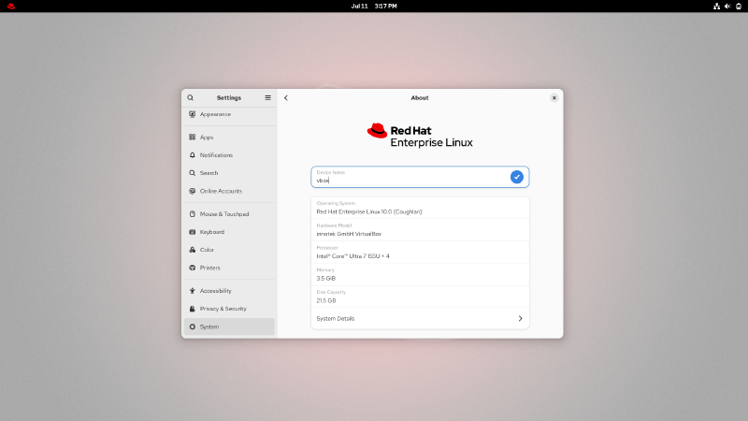
Task: Click the Accessibility icon in sidebar
Action: [x=193, y=291]
